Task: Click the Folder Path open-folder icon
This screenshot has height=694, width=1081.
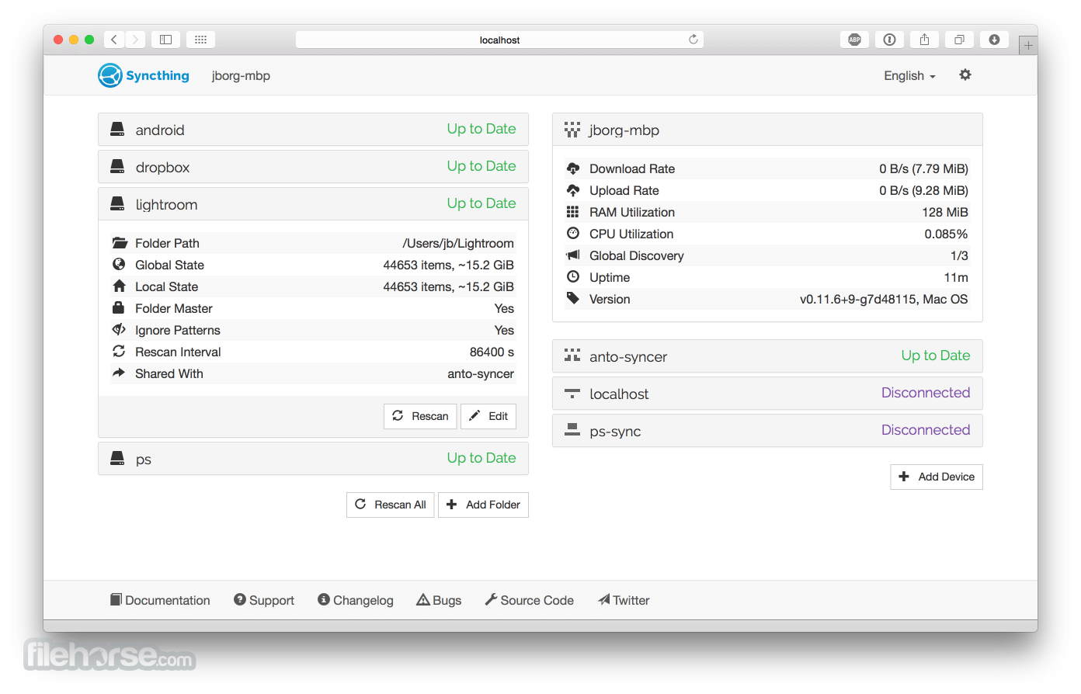Action: [120, 243]
